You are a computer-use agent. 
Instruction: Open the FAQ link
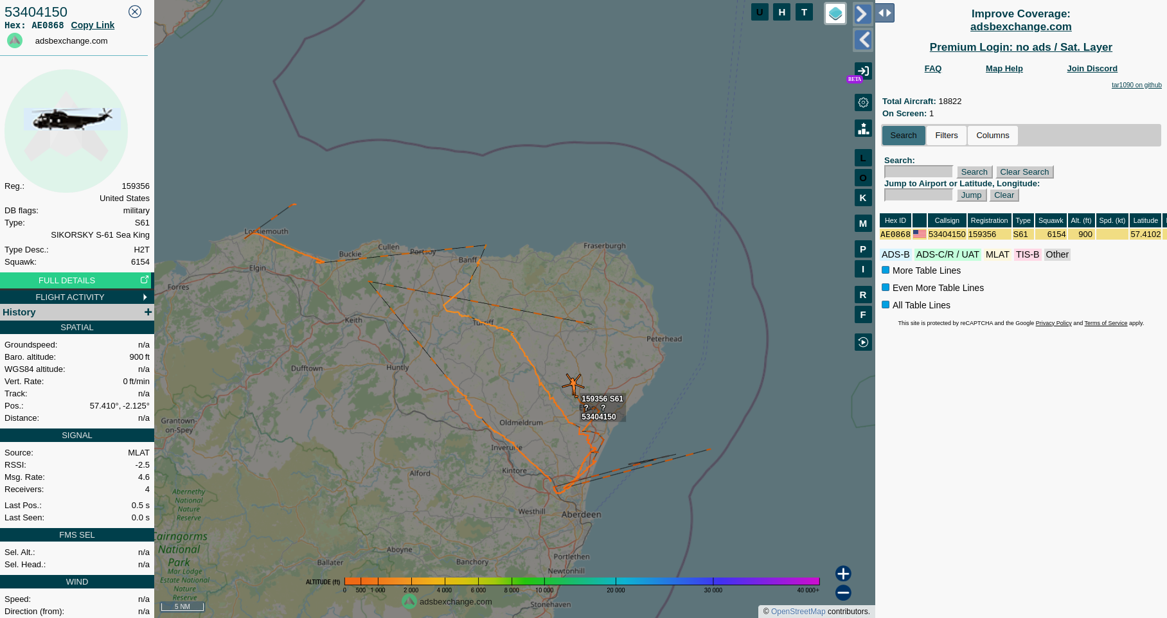(932, 69)
